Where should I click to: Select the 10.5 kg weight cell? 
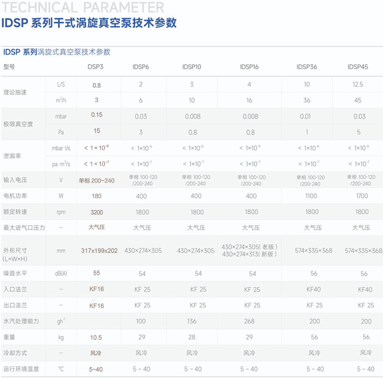click(x=97, y=337)
